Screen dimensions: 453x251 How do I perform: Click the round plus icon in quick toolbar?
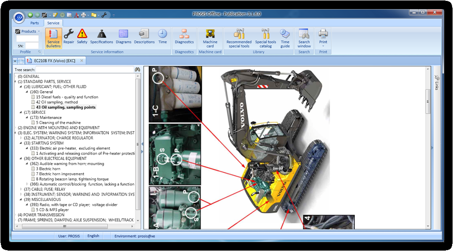[62, 15]
